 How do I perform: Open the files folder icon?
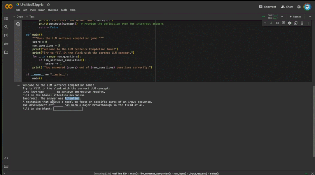pyautogui.click(x=6, y=52)
